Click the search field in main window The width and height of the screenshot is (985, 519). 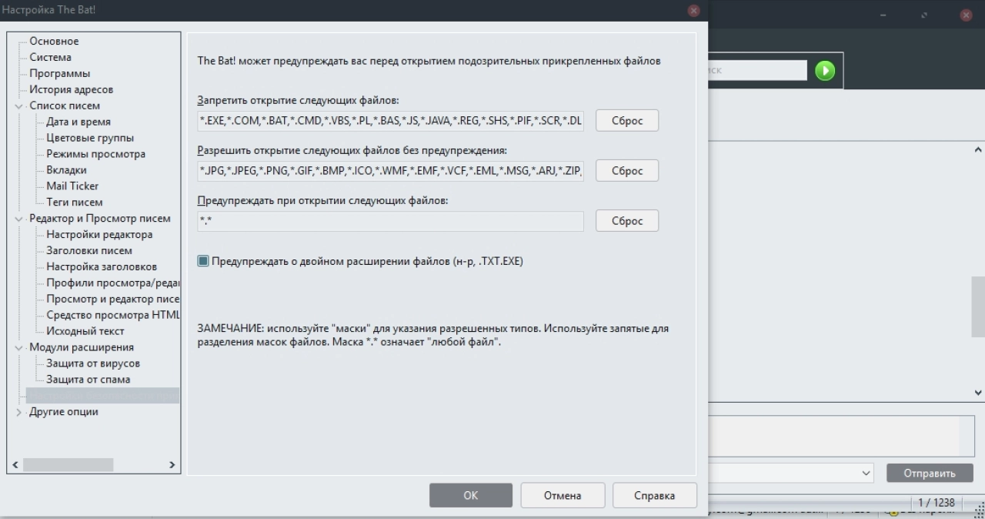758,70
